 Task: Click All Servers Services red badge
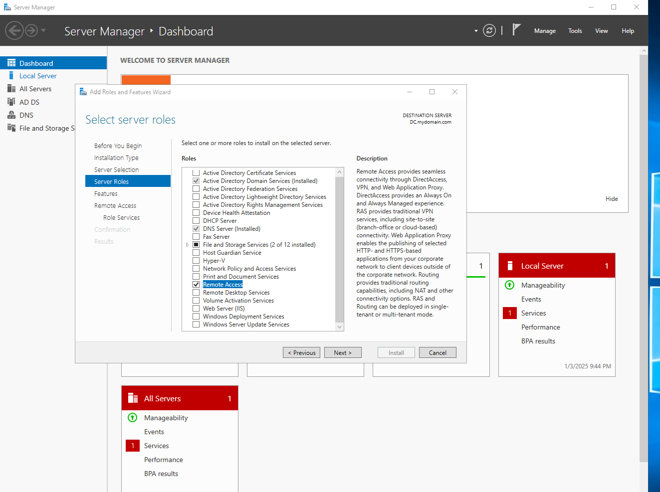(133, 446)
